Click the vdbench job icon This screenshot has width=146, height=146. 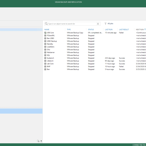tap(45, 61)
